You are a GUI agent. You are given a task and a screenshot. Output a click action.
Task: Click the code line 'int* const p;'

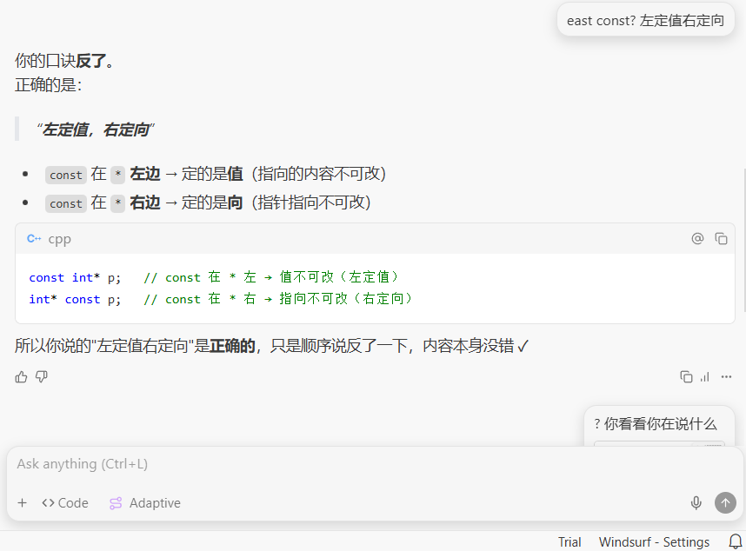pos(75,299)
